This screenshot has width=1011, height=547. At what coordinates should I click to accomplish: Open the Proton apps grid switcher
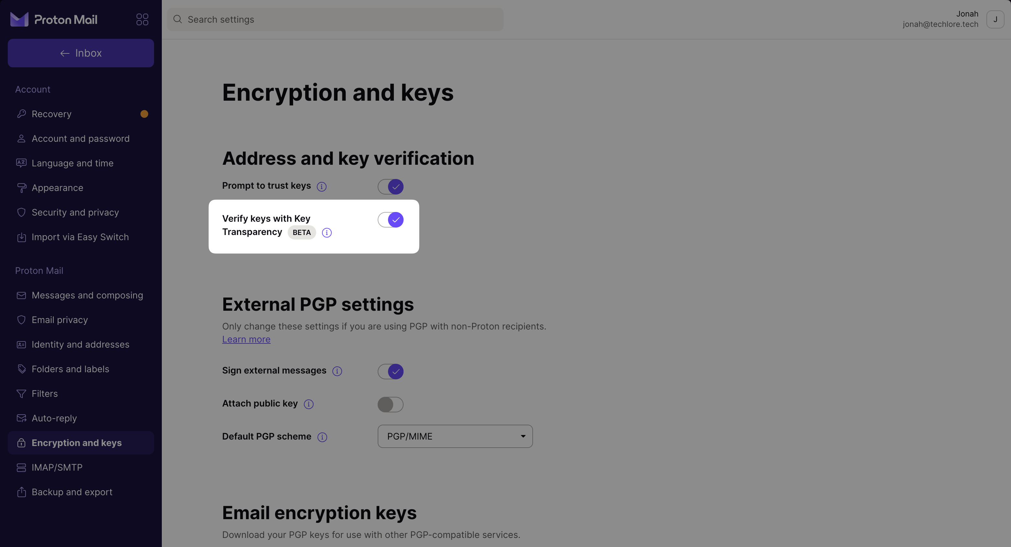click(142, 19)
